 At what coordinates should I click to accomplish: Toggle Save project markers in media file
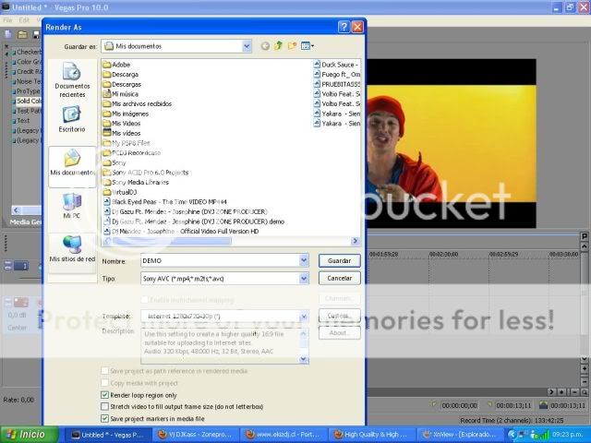pyautogui.click(x=104, y=418)
